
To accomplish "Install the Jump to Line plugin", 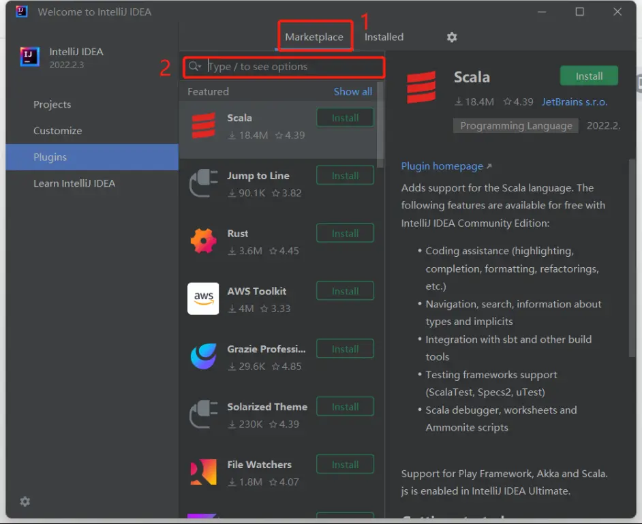I will [345, 175].
